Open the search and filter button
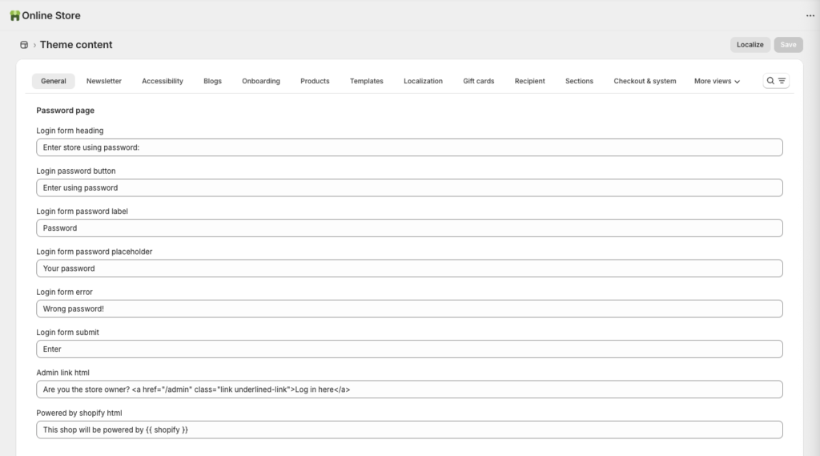 pos(776,81)
